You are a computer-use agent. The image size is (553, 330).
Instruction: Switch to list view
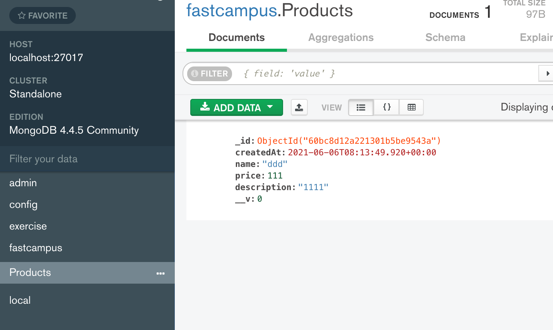tap(361, 107)
